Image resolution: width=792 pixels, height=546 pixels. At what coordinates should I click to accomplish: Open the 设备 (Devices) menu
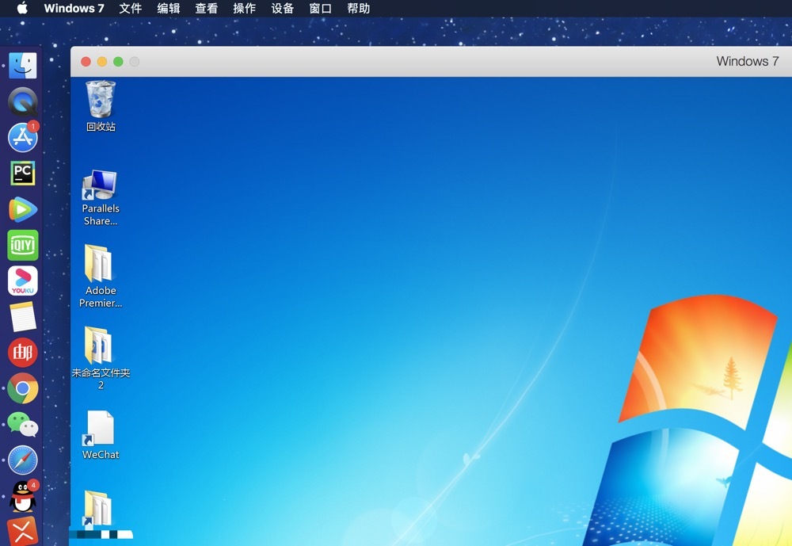[283, 8]
